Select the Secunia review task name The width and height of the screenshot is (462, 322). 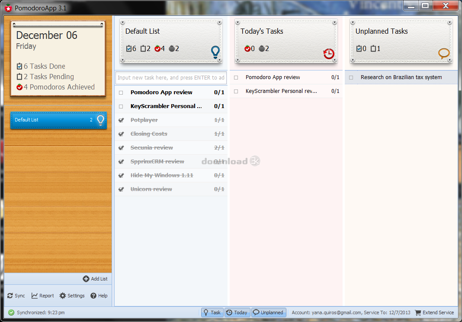pos(152,148)
